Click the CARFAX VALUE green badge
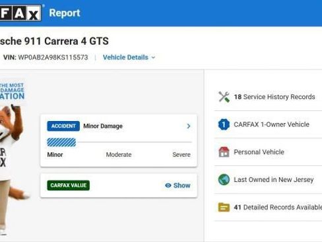This screenshot has width=322, height=242. point(69,185)
